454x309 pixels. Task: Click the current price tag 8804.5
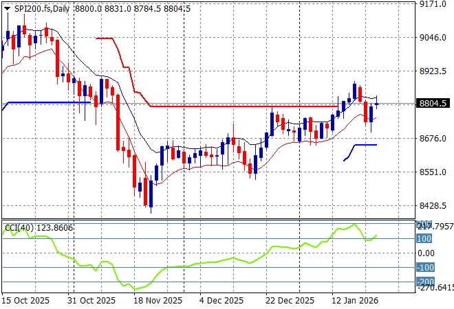click(433, 103)
